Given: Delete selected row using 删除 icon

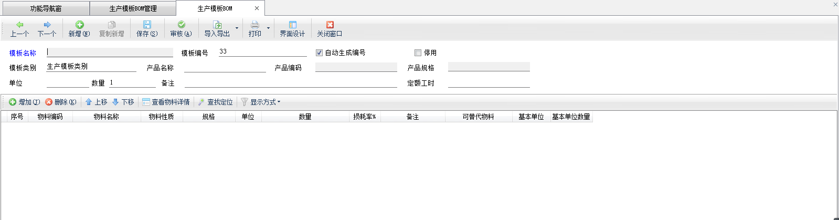Looking at the screenshot, I should [x=49, y=102].
